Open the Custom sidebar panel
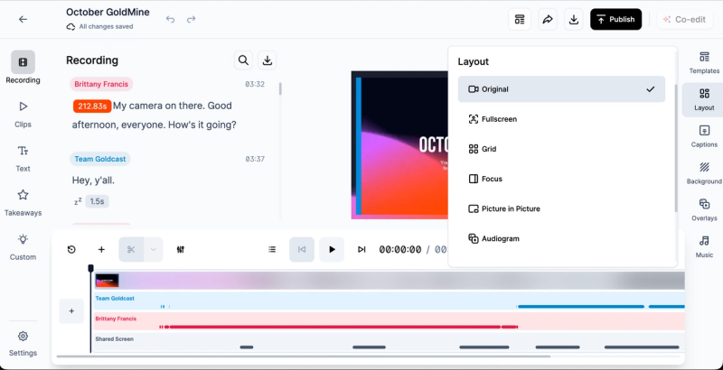This screenshot has width=723, height=370. coord(23,246)
